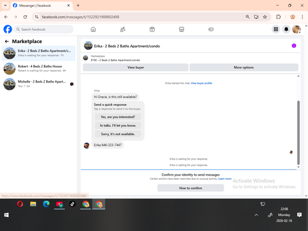Open the Erika 2 Beds 2 Baths conversation
The image size is (308, 231).
[x=39, y=53]
